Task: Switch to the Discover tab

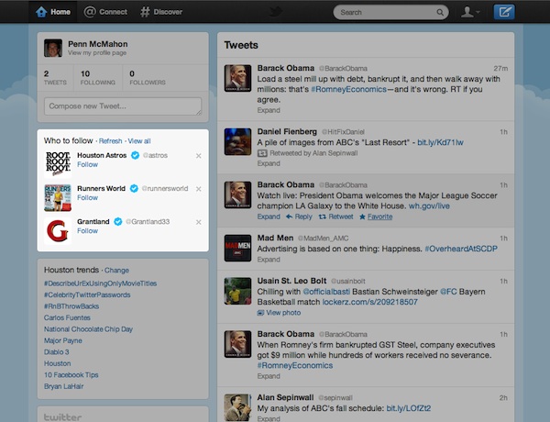Action: 161,12
